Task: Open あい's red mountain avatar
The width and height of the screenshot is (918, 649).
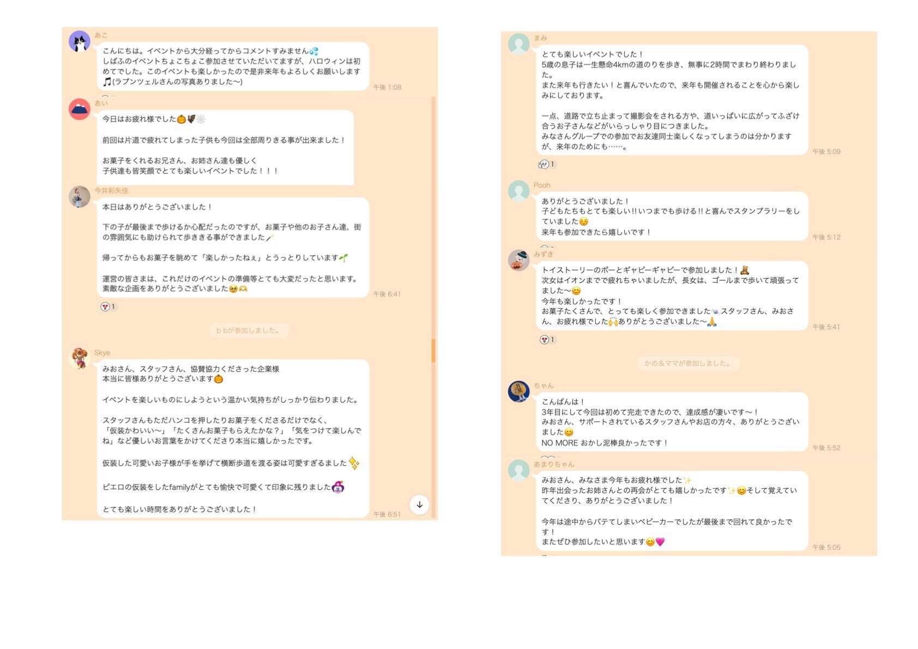Action: click(80, 109)
